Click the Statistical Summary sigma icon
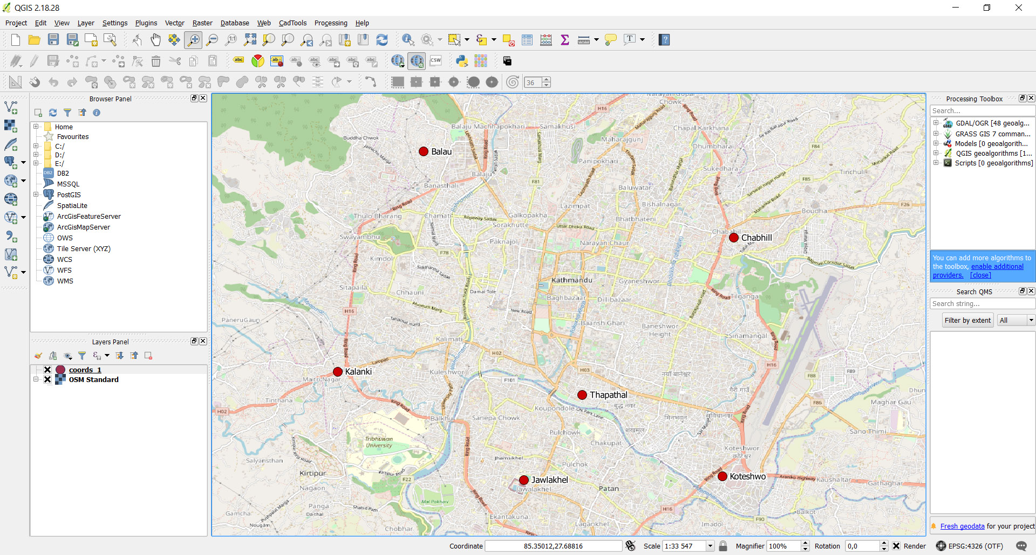Screen dimensions: 1036x555 coord(565,40)
